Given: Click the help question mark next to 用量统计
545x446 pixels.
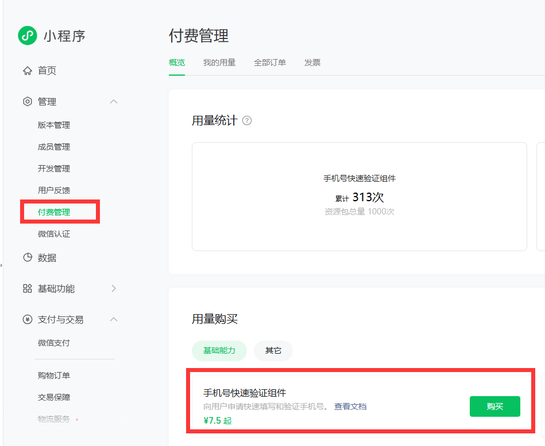Looking at the screenshot, I should pos(247,120).
